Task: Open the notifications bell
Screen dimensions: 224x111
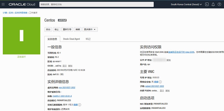Action: 213,4
